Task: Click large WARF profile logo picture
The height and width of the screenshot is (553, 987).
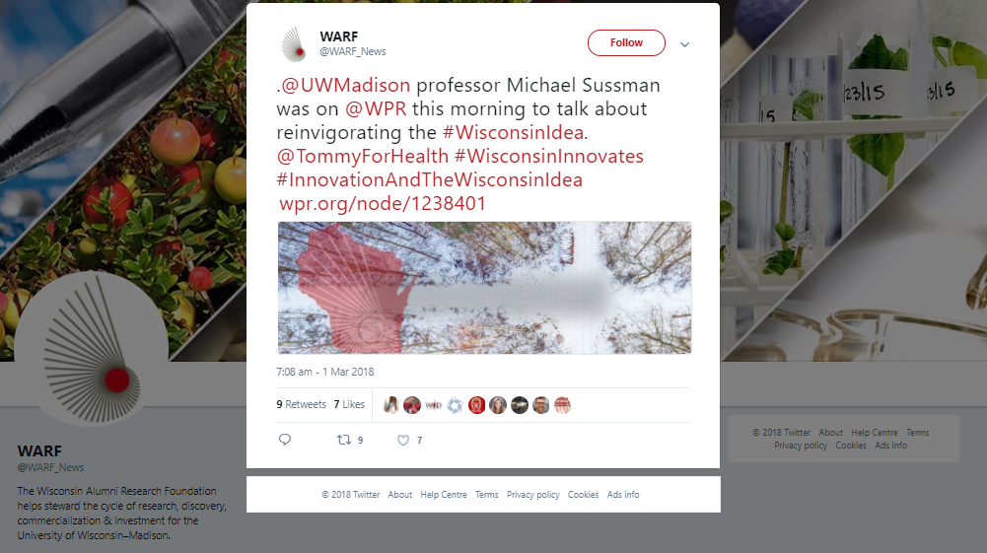Action: coord(92,349)
